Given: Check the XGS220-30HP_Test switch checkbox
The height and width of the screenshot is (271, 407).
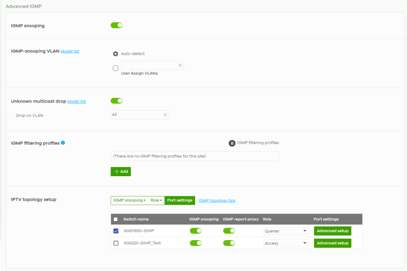Looking at the screenshot, I should [116, 243].
